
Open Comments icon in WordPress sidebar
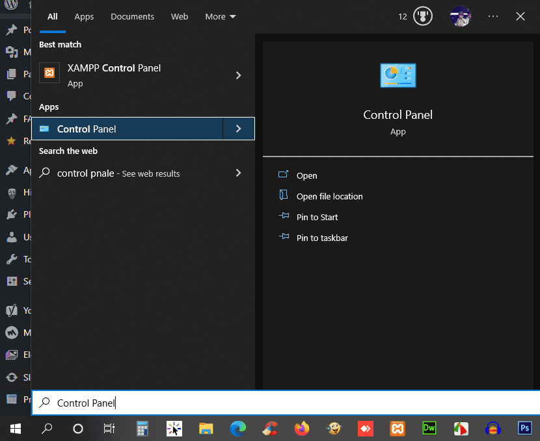click(x=11, y=95)
